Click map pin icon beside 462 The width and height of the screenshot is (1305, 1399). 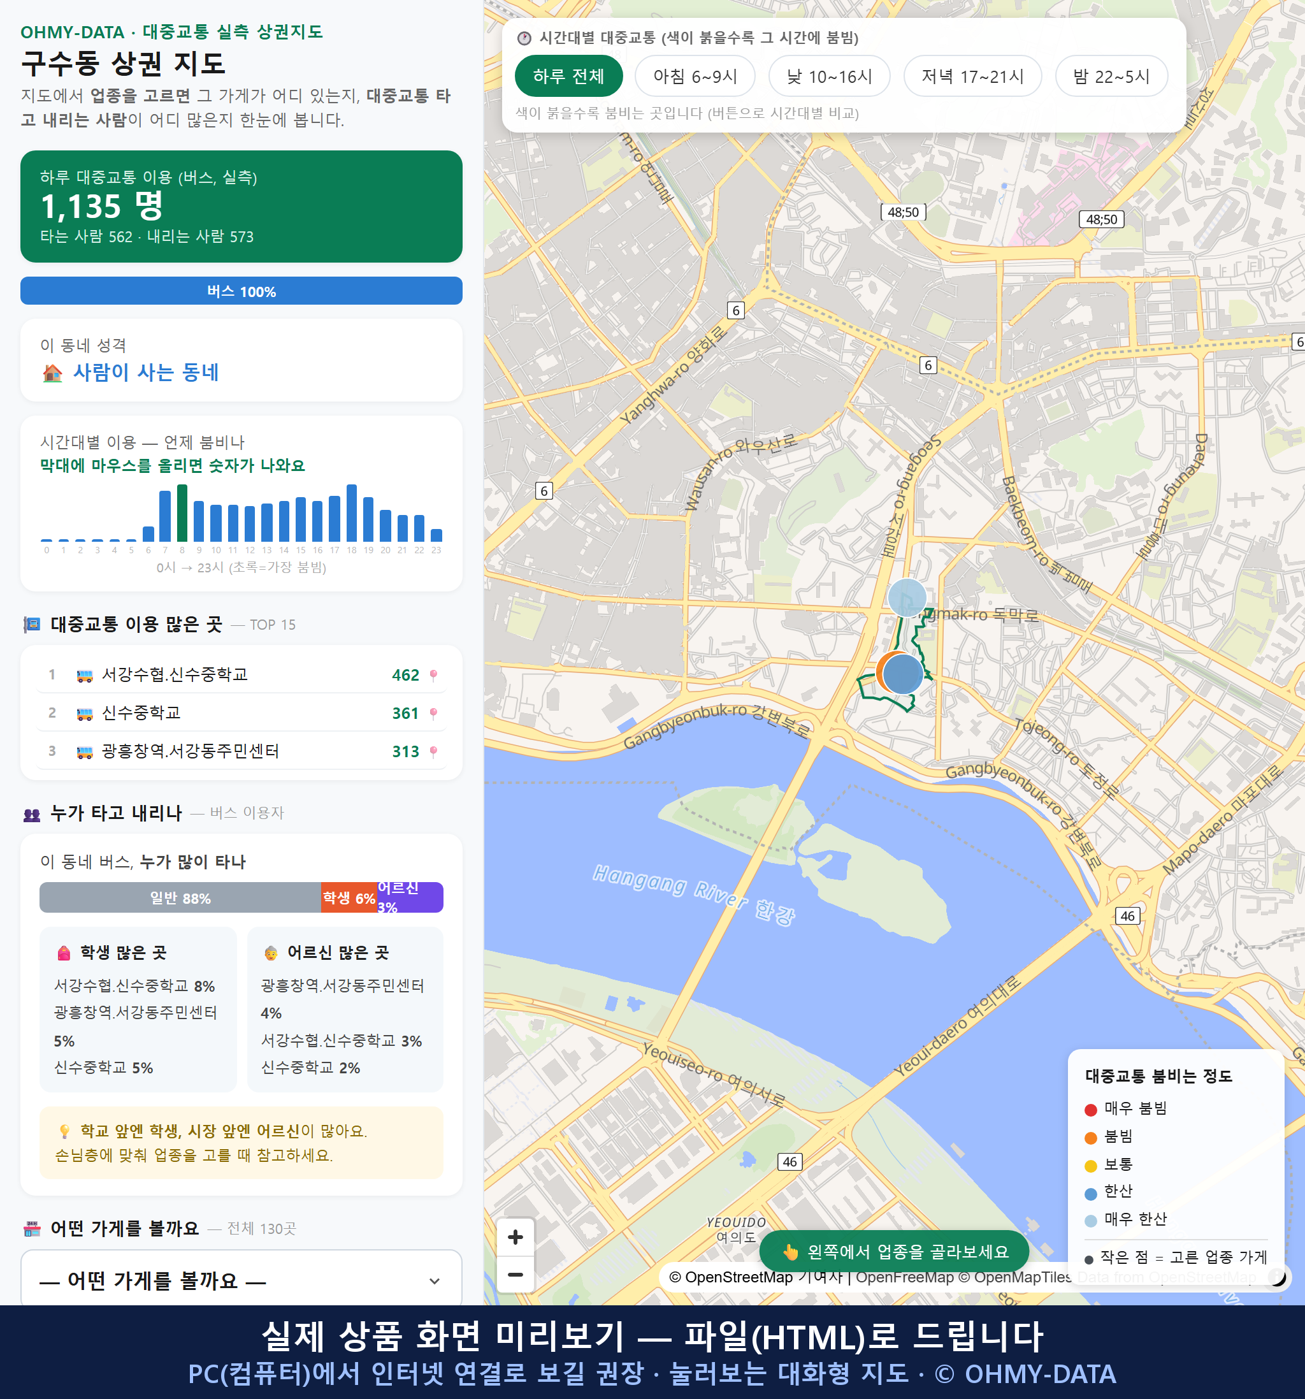[433, 676]
